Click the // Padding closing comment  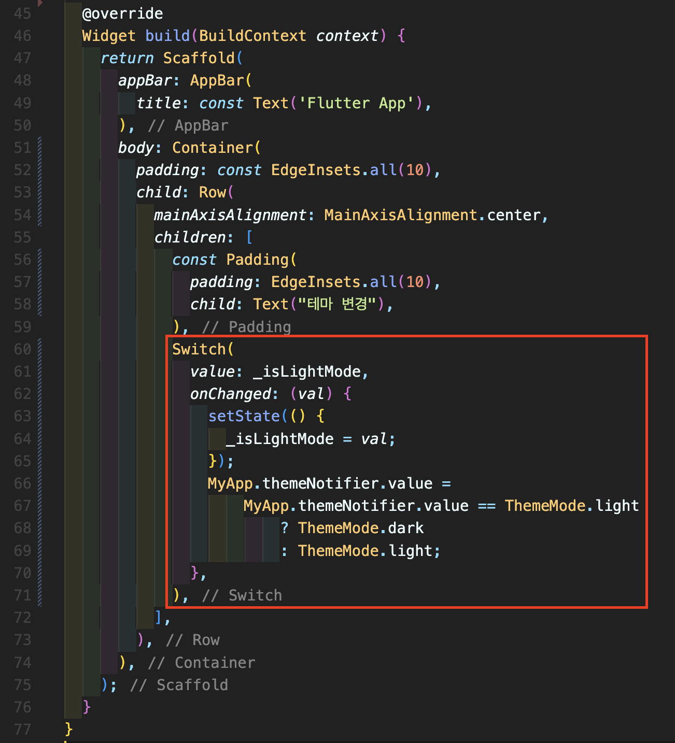247,327
